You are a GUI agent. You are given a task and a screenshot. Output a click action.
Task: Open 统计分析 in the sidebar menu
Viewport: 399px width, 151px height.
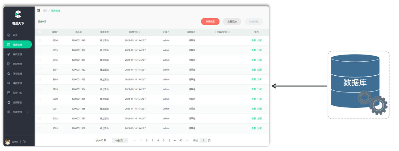click(17, 93)
